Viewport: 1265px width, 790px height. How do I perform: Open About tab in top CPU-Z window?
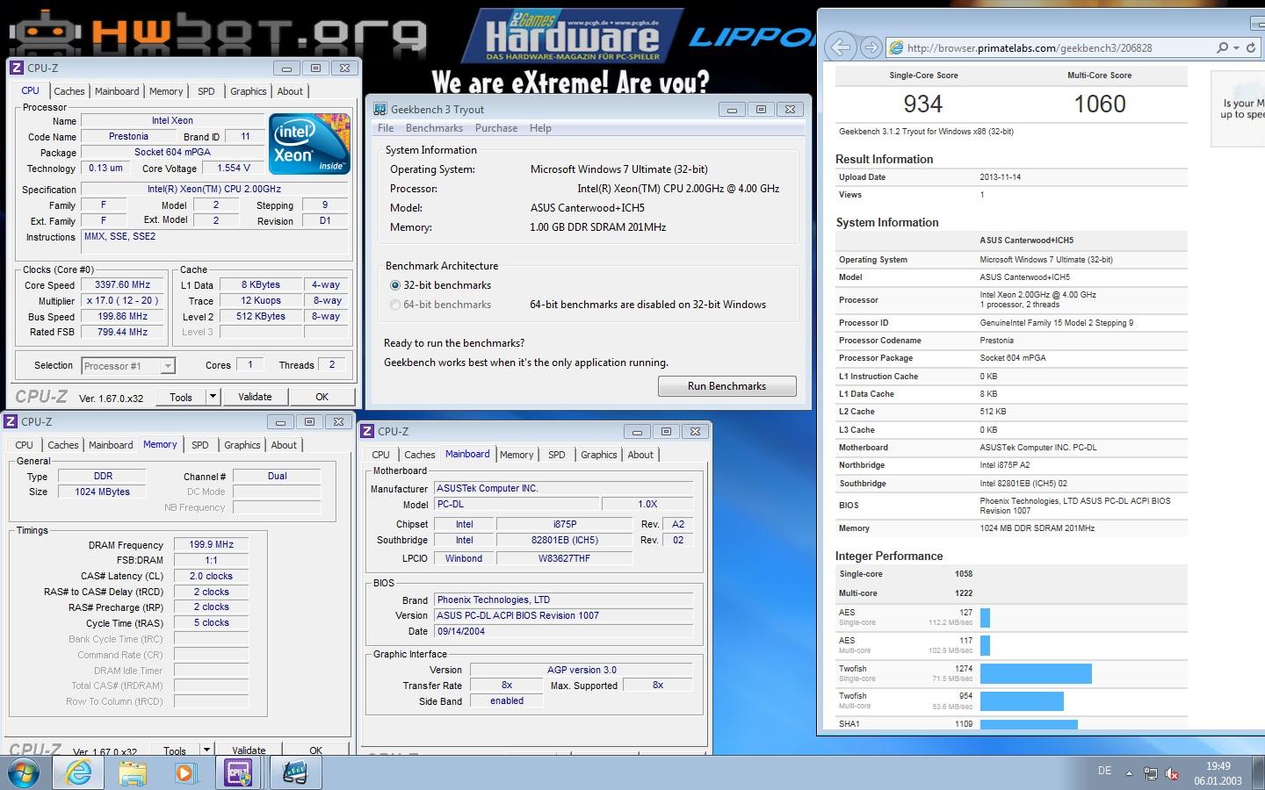point(290,91)
